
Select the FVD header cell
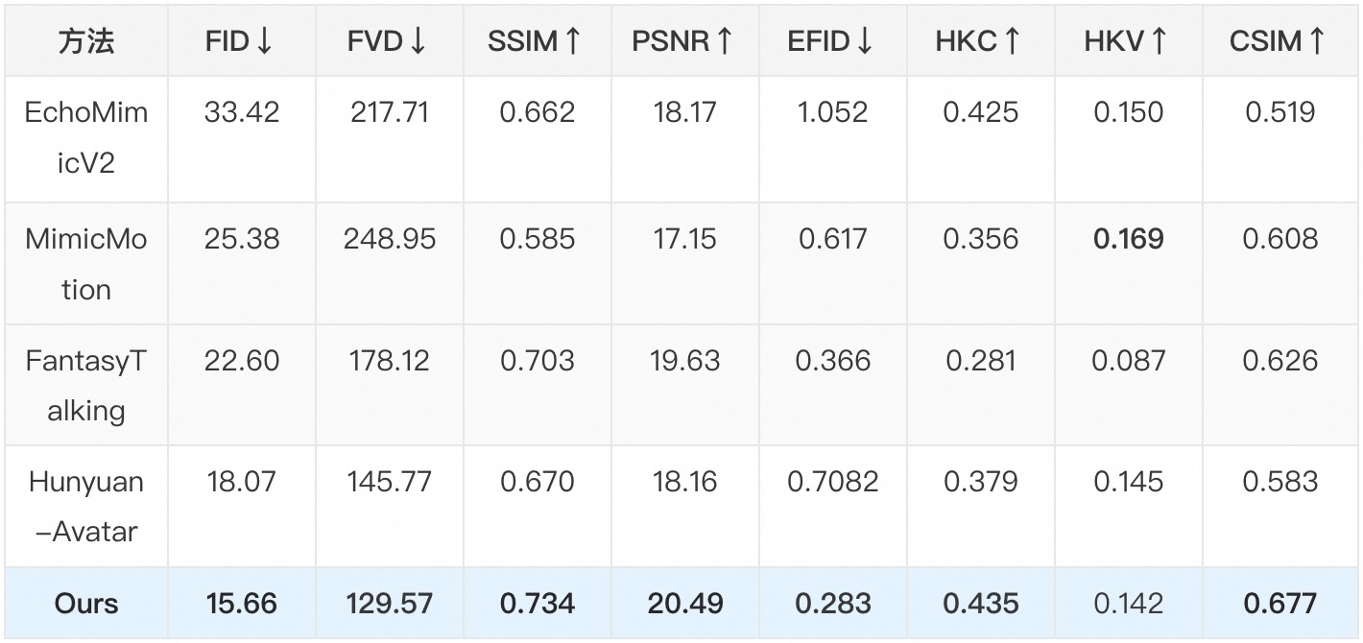388,42
